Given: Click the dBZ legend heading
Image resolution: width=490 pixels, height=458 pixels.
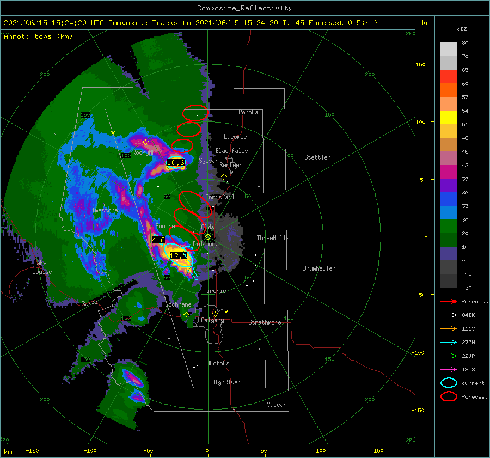Looking at the screenshot, I should coord(462,29).
